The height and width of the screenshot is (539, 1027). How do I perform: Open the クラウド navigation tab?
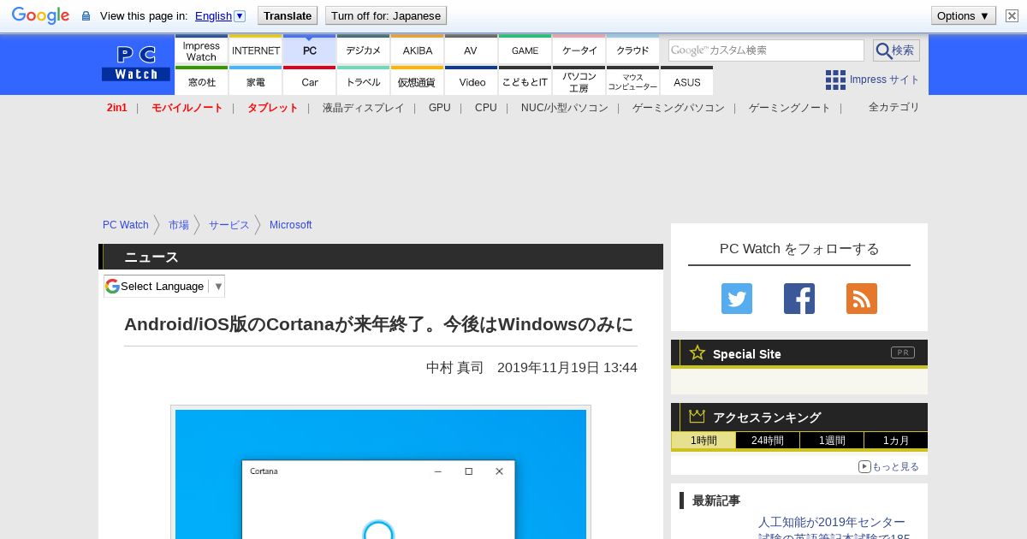632,50
